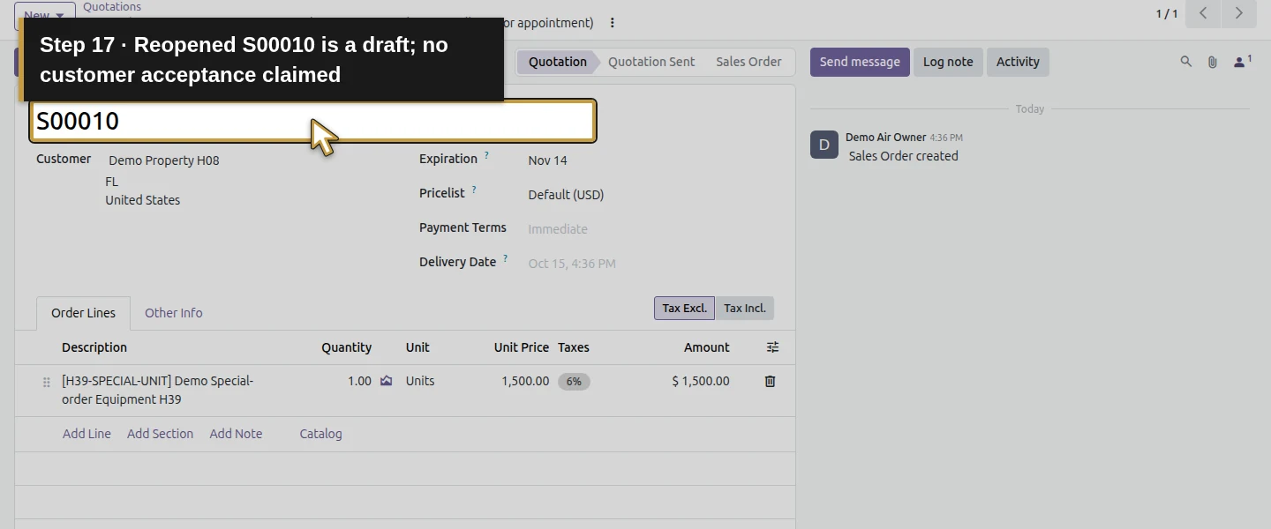1271x529 pixels.
Task: Open the Pricelist Default (USD) dropdown
Action: click(566, 195)
